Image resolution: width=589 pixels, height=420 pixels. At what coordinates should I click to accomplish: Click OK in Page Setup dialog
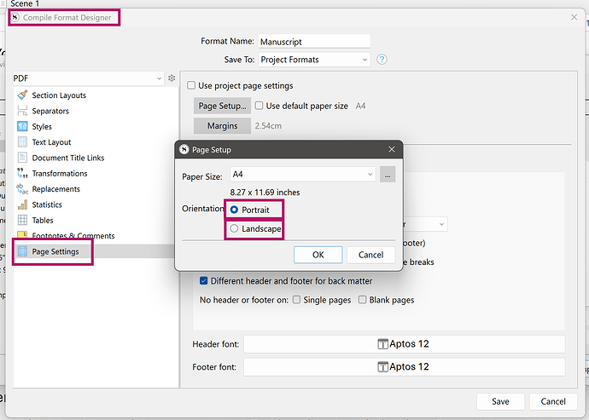[318, 255]
